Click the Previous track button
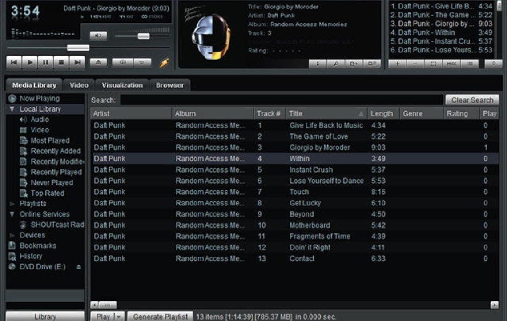 point(14,63)
